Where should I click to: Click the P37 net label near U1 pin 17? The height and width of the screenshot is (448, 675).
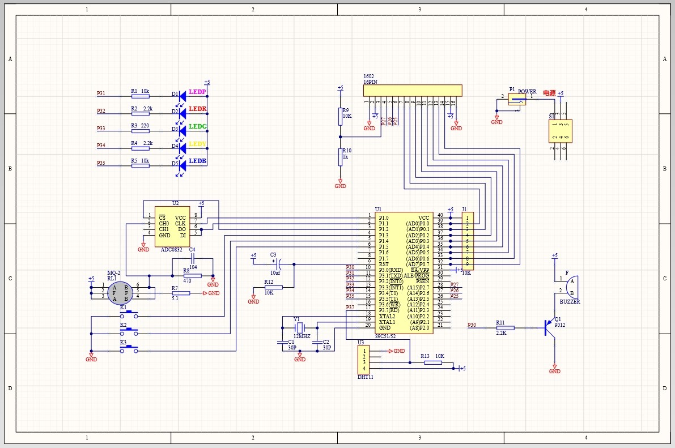(350, 308)
